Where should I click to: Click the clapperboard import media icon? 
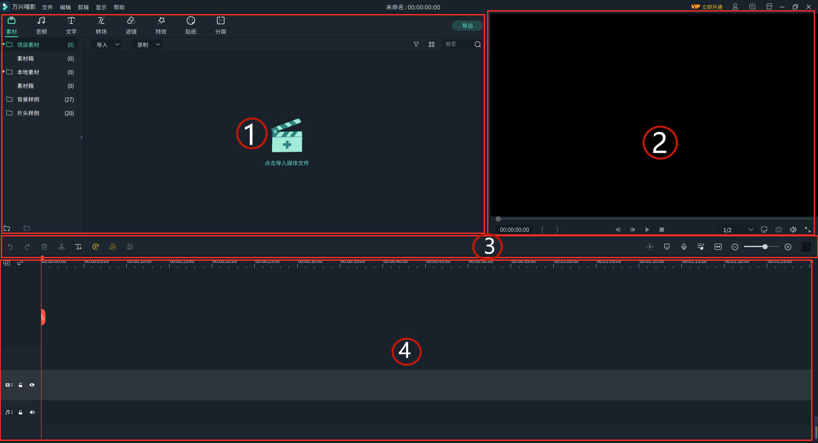(287, 135)
